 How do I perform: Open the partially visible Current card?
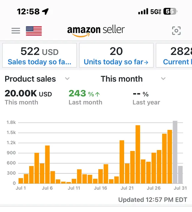(x=174, y=55)
